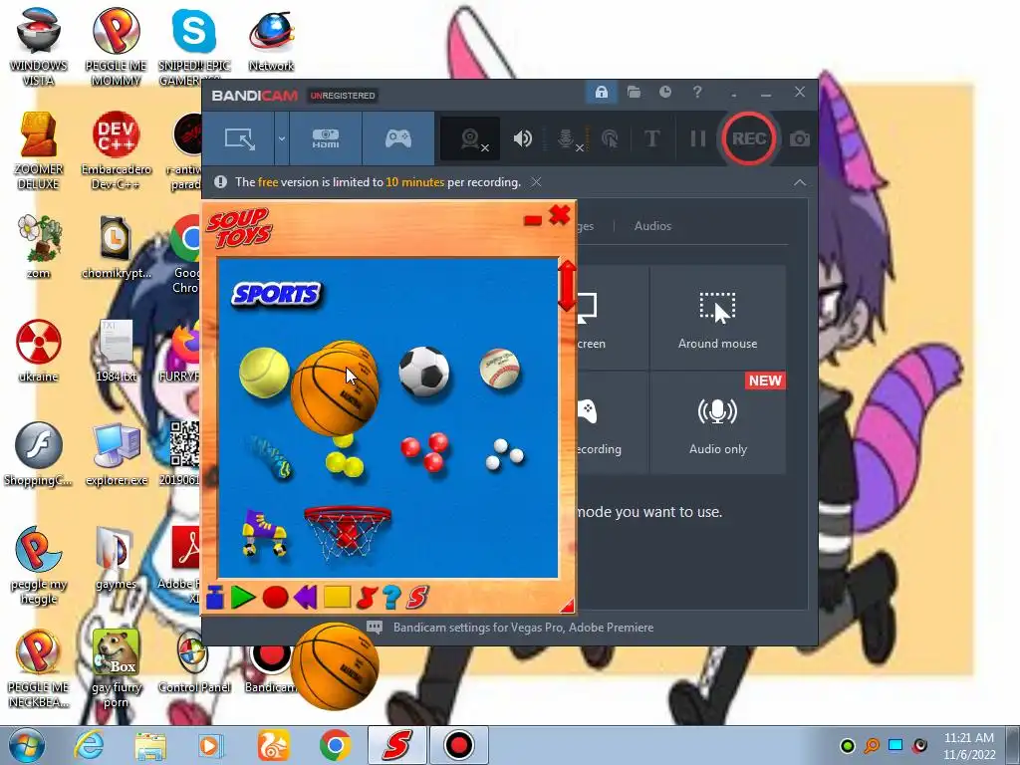Pick the purple roller skate toy
The image size is (1020, 765).
[x=264, y=533]
